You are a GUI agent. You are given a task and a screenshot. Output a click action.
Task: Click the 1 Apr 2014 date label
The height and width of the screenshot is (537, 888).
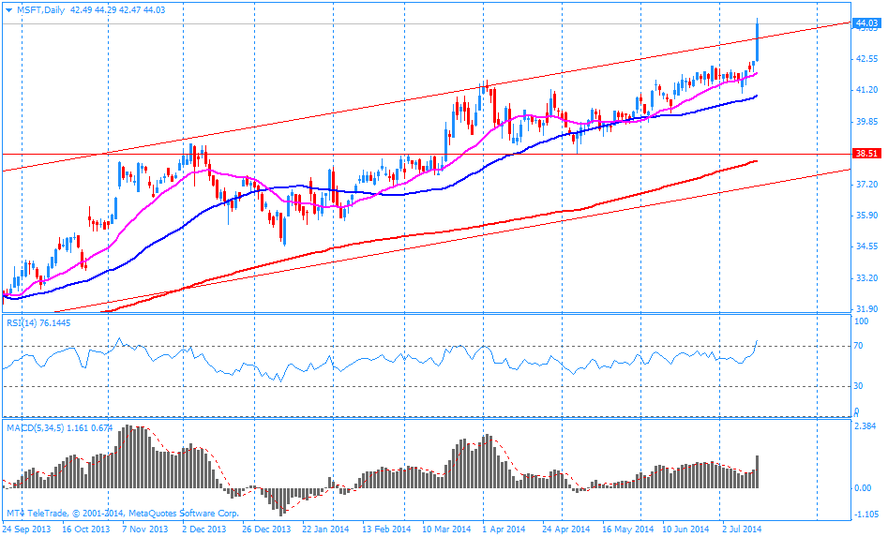[x=507, y=529]
